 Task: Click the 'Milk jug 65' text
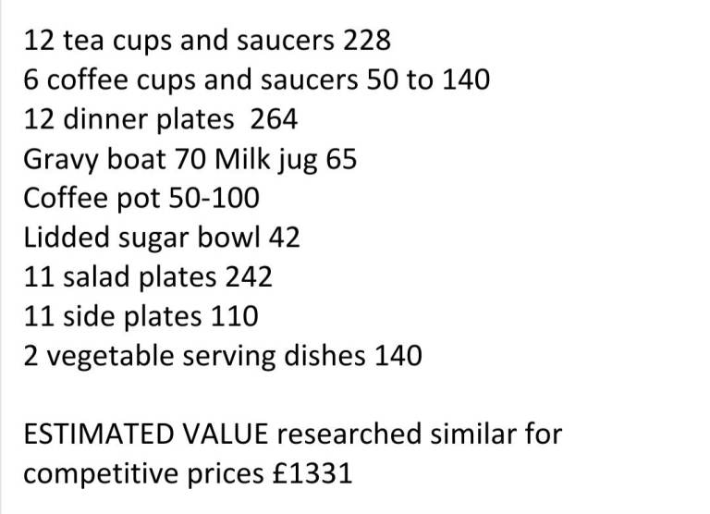tap(286, 160)
